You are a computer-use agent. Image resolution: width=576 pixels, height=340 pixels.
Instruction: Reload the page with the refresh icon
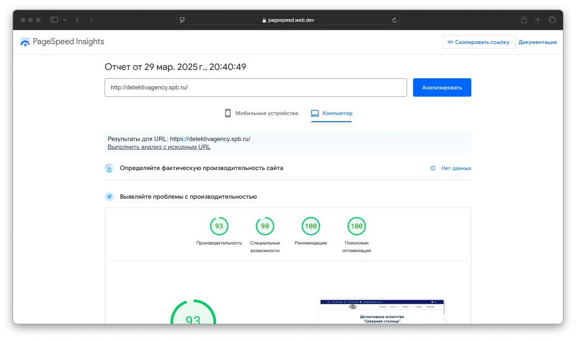click(x=394, y=20)
